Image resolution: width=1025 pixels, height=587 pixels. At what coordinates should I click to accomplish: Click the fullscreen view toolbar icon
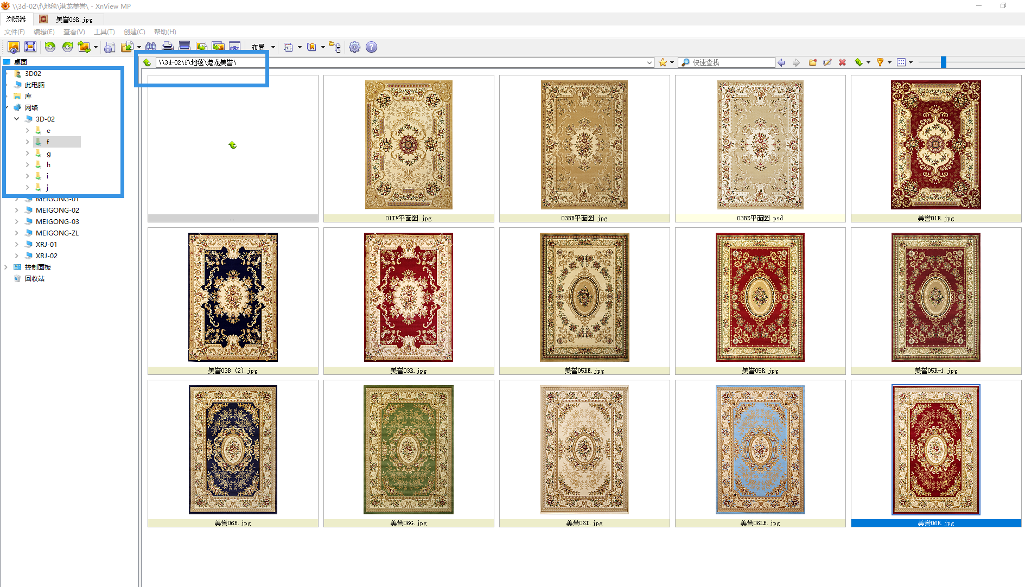tap(30, 47)
